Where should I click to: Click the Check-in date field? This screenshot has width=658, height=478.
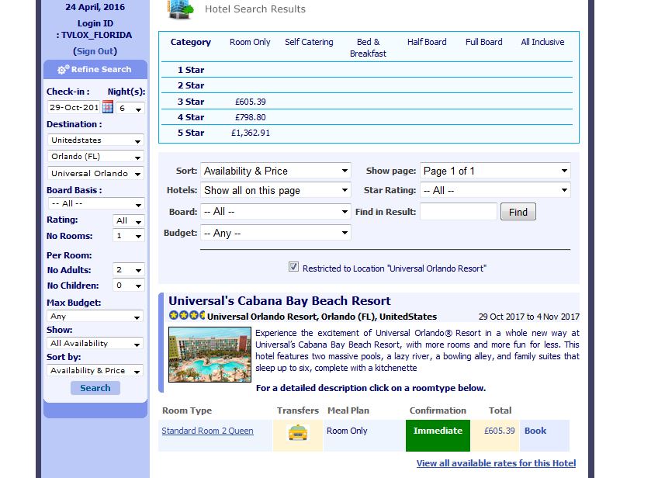click(x=74, y=107)
